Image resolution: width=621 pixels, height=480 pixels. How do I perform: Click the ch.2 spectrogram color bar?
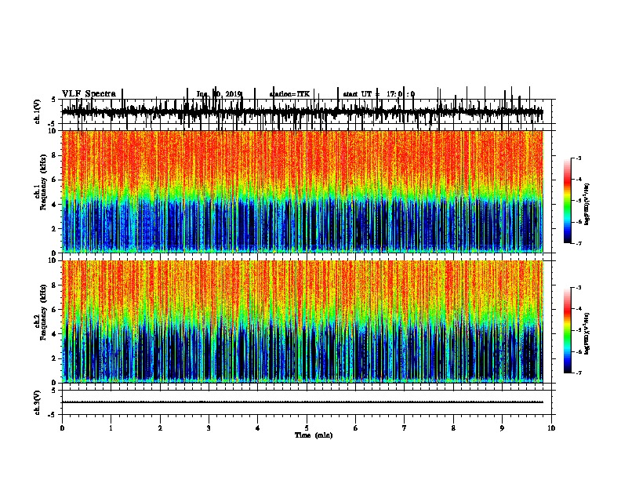point(567,330)
